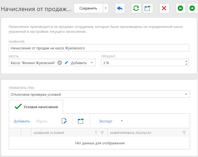The height and width of the screenshot is (157, 198).
Task: Expand the Касса dropdown arrow
Action: (92, 62)
